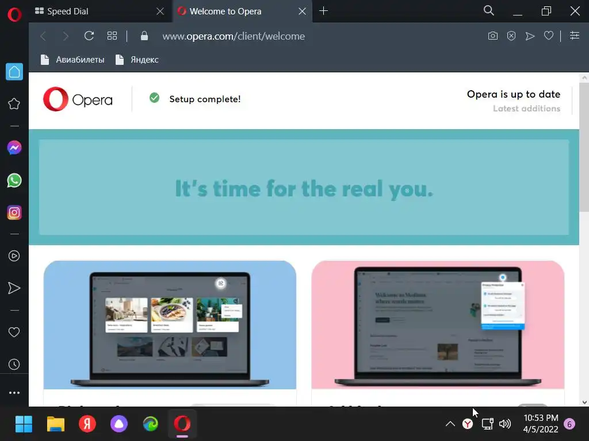Open the network tray icon
589x441 pixels.
coord(487,424)
